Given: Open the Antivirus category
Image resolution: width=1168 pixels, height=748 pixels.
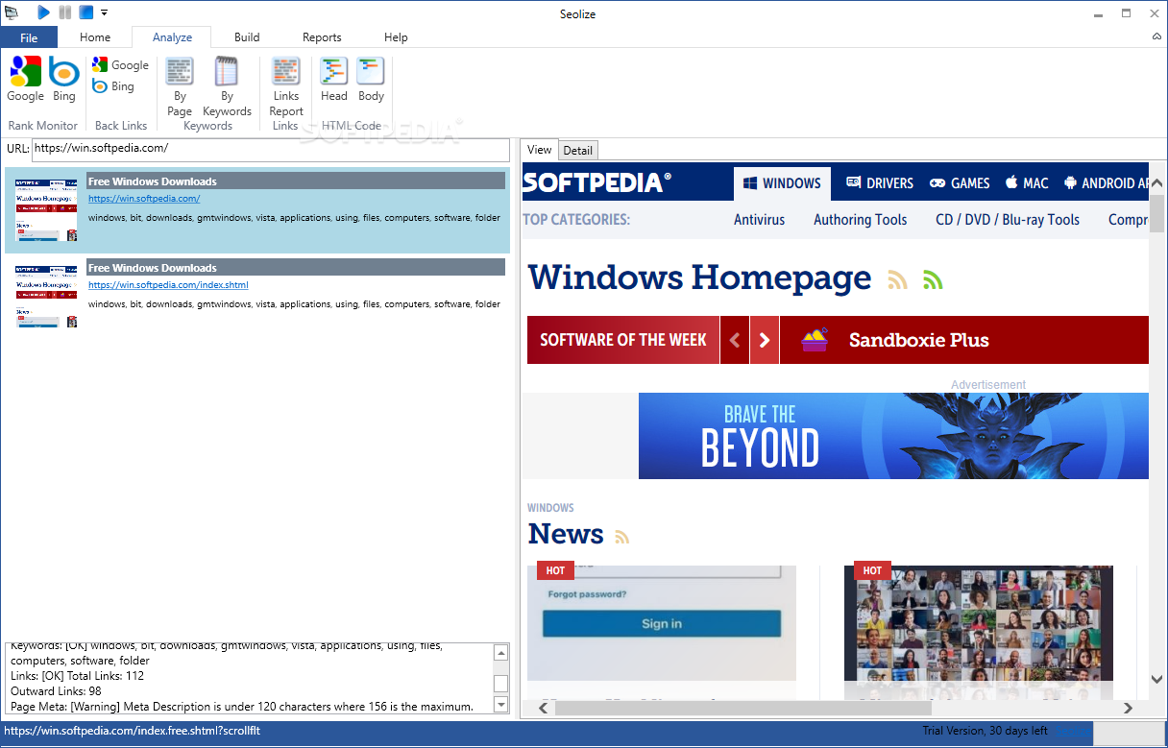Looking at the screenshot, I should 759,220.
